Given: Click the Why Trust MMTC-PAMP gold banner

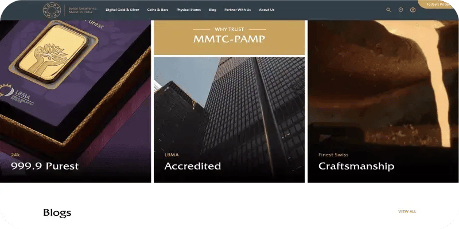Looking at the screenshot, I should (229, 37).
